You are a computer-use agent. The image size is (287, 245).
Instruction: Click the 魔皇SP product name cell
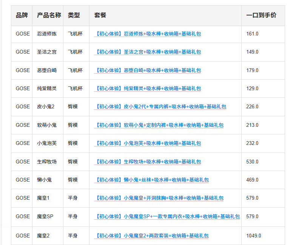pyautogui.click(x=45, y=216)
